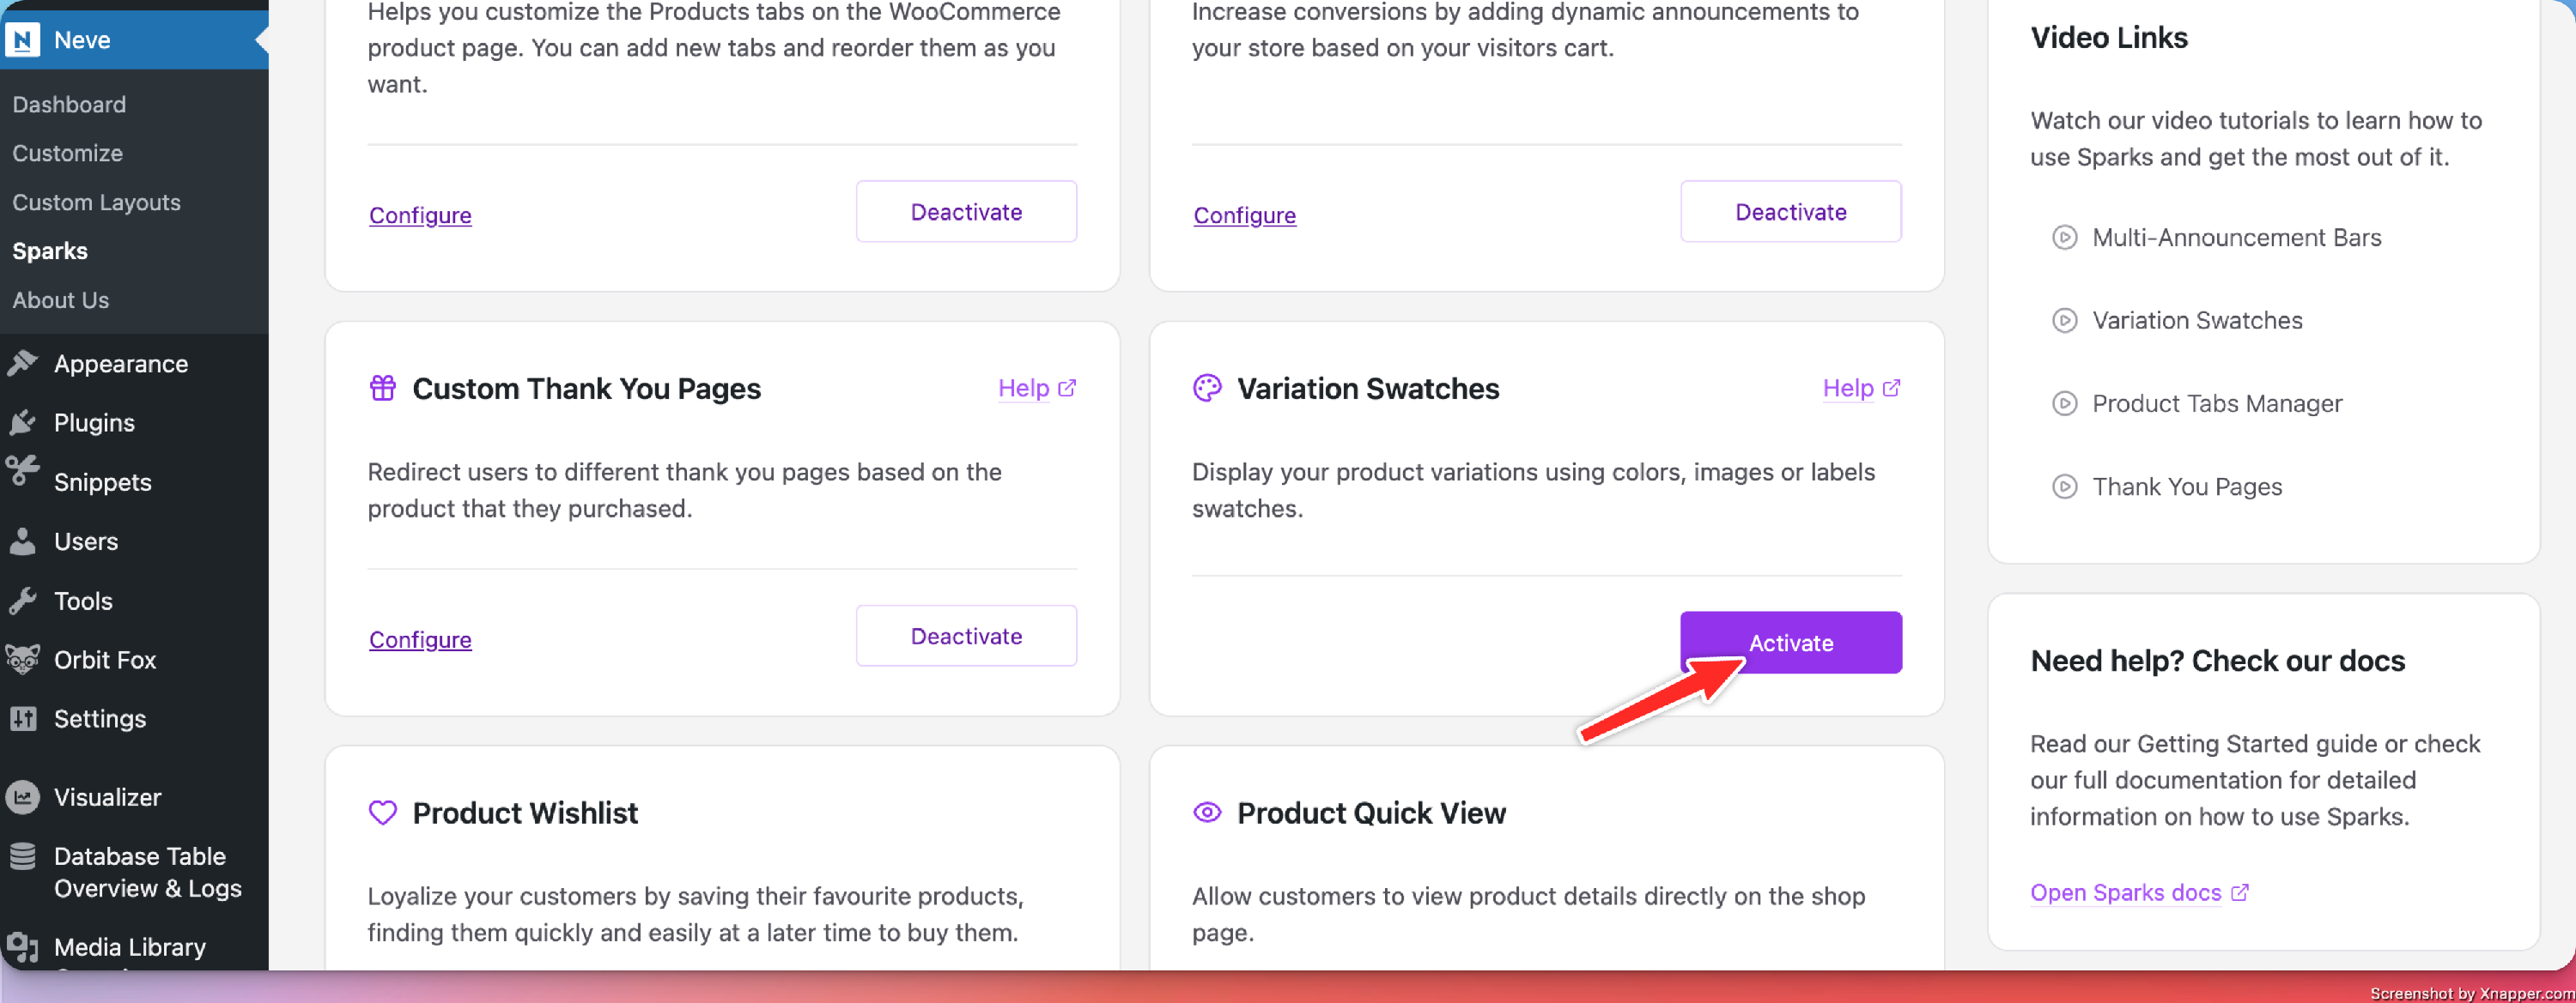Open the Customize submenu item

click(x=67, y=153)
